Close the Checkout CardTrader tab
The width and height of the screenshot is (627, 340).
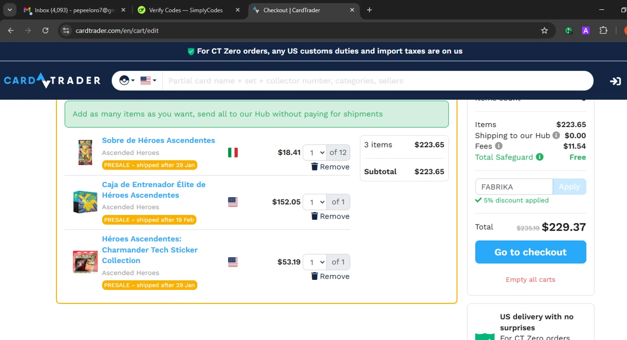[x=352, y=10]
